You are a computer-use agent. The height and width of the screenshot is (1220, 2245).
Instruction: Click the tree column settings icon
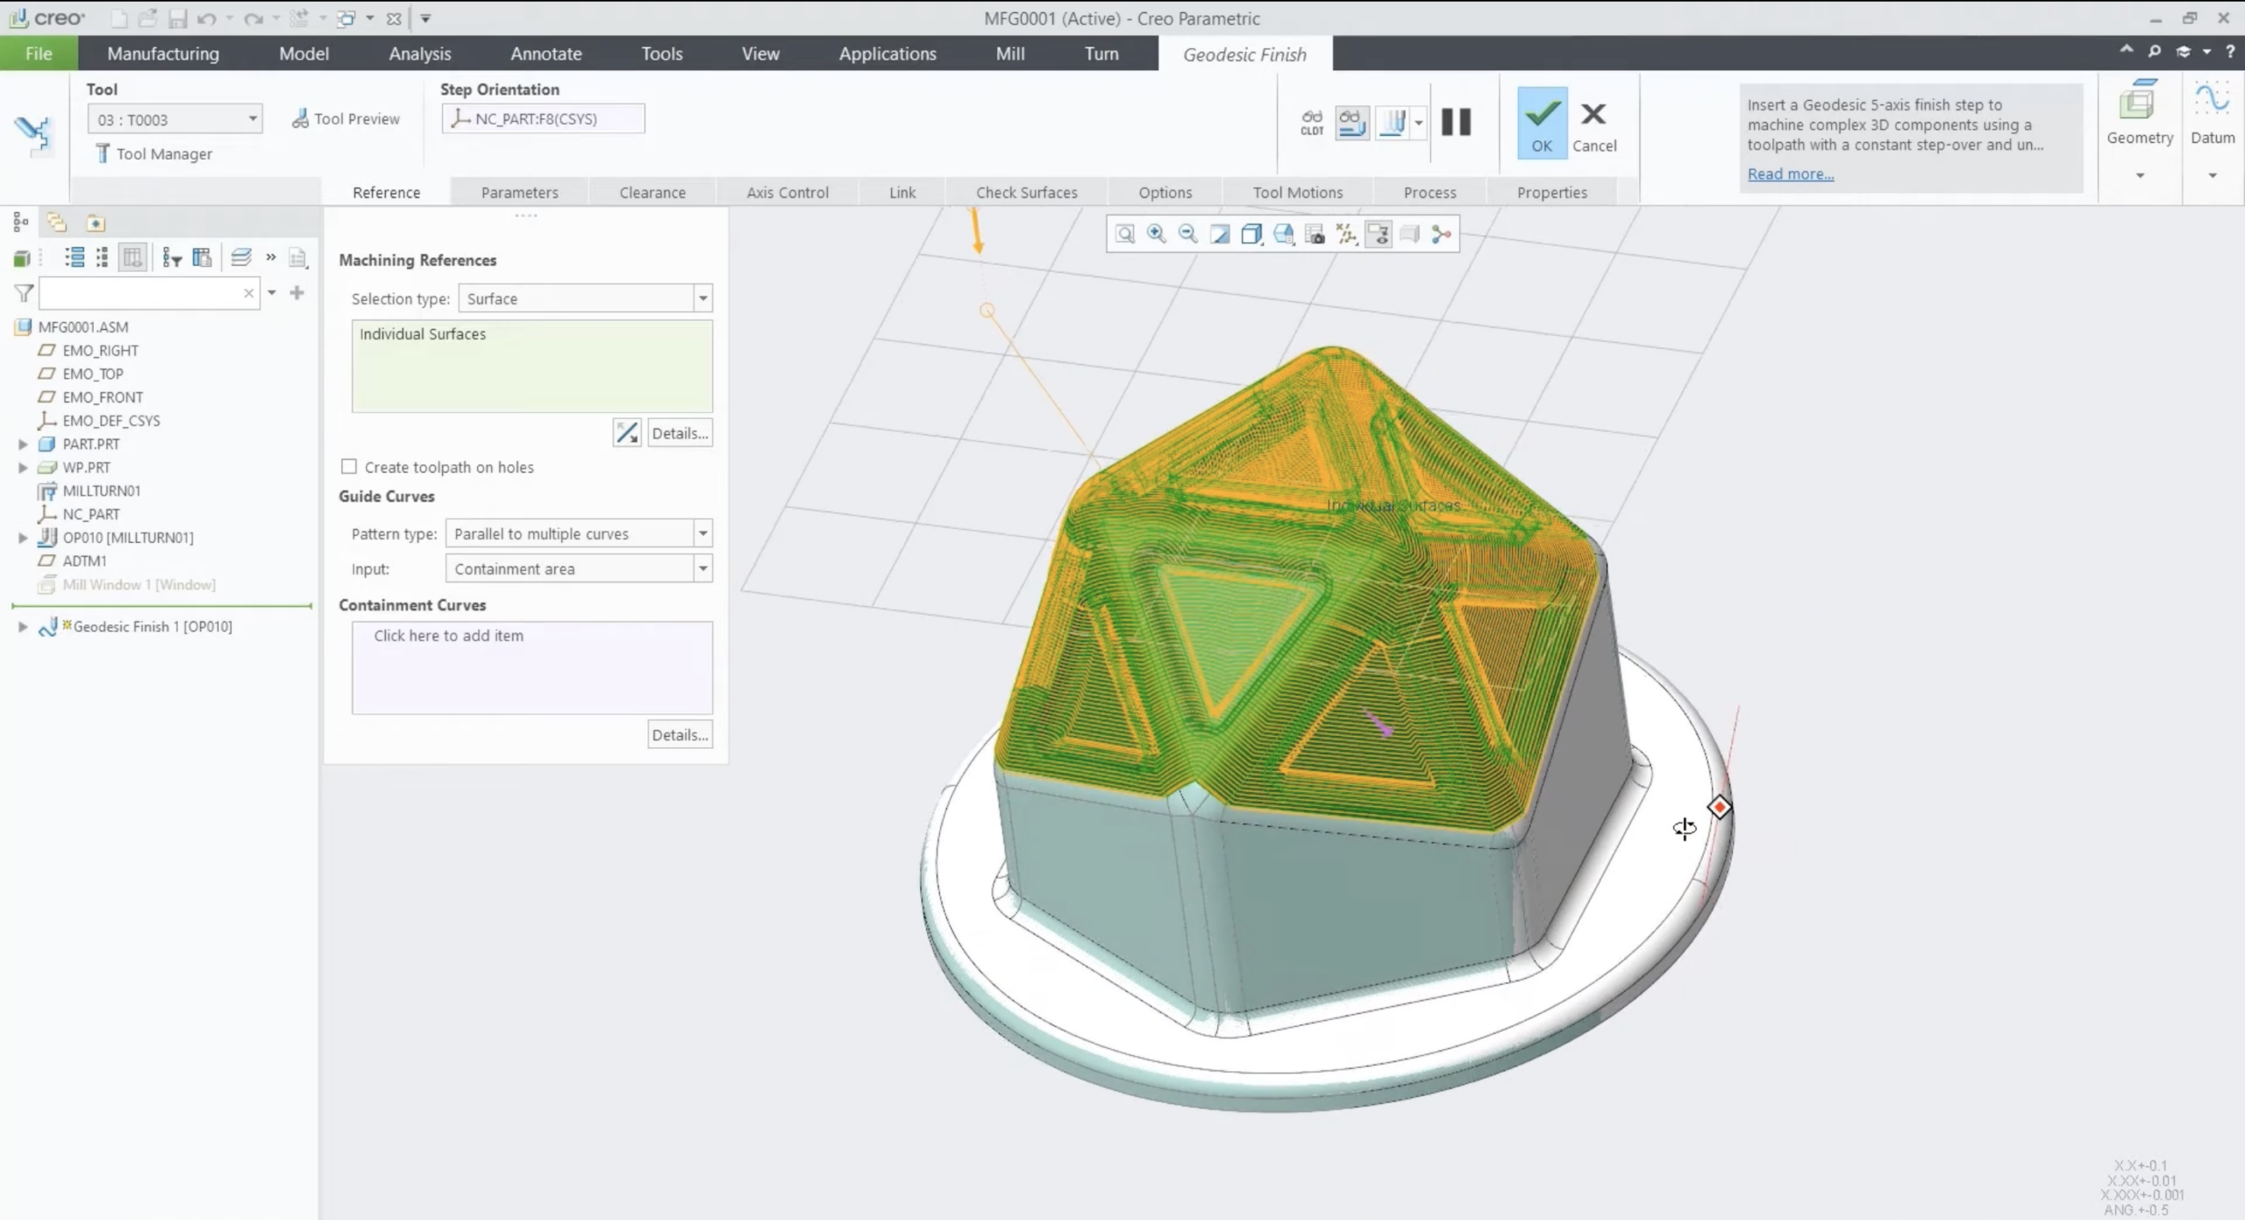click(202, 257)
